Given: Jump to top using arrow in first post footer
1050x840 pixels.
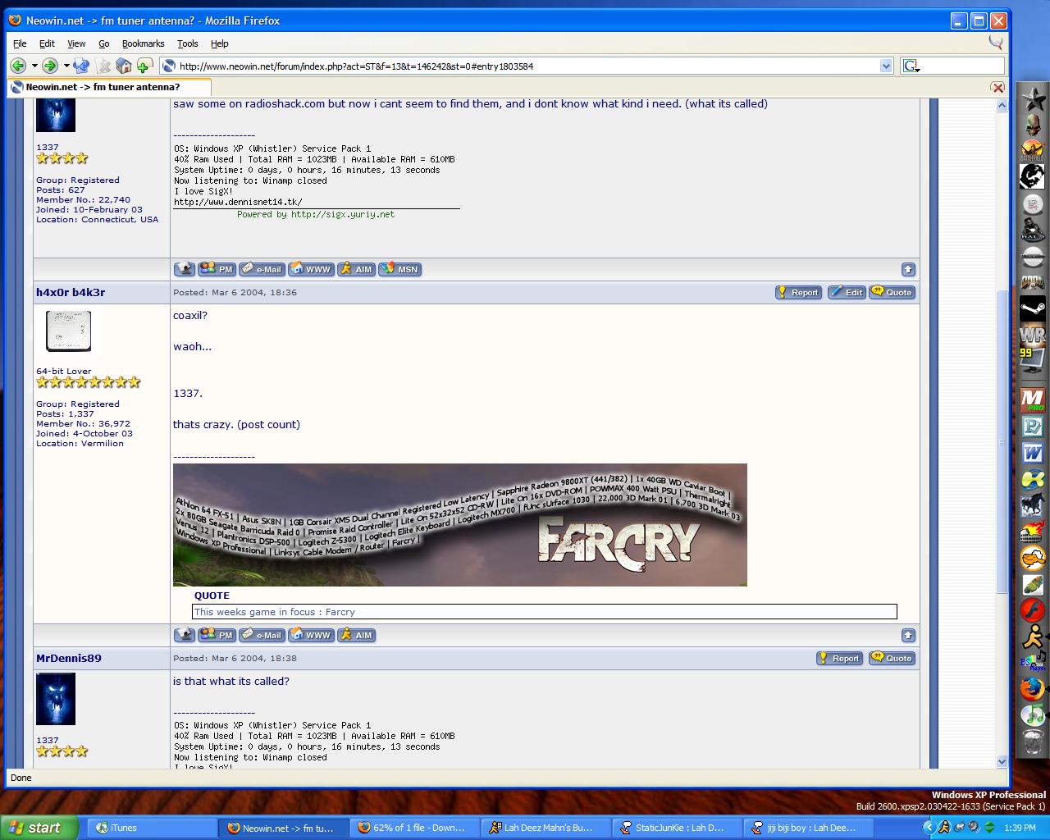Looking at the screenshot, I should click(907, 269).
